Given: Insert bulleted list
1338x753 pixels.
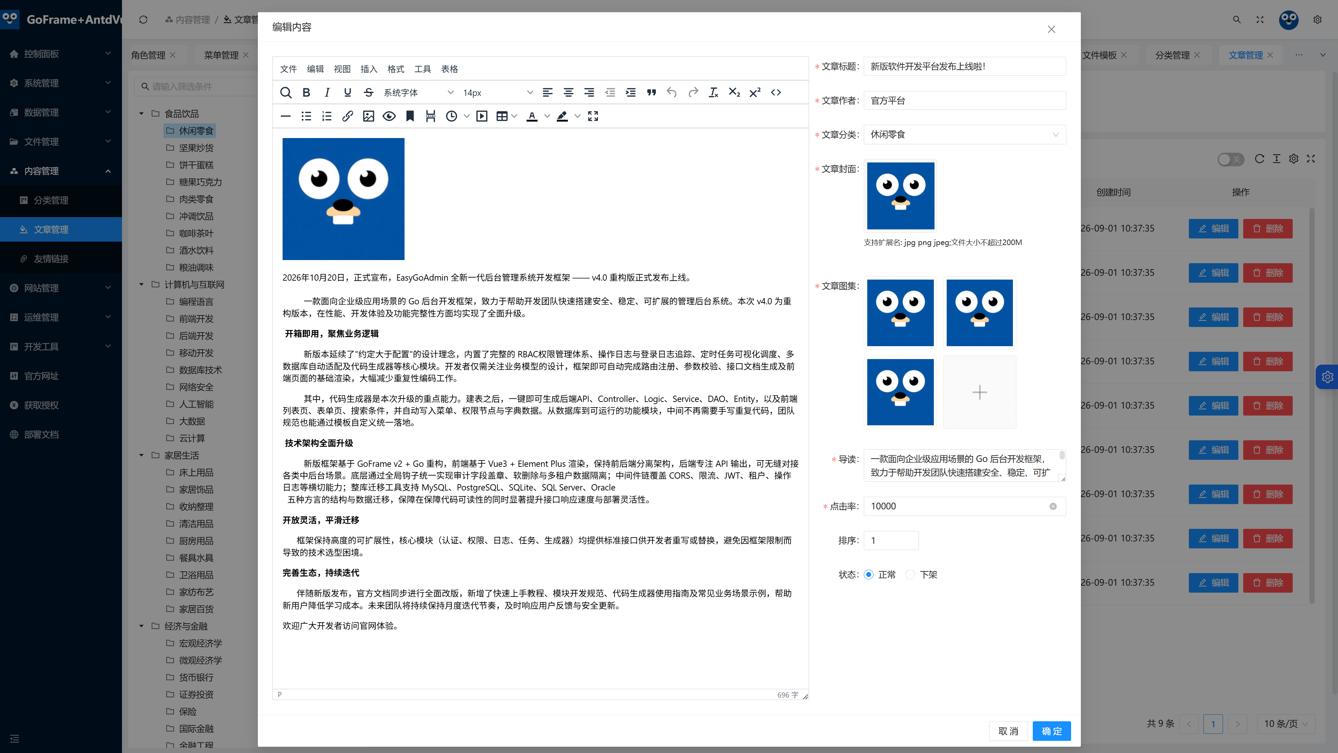Looking at the screenshot, I should (x=306, y=116).
